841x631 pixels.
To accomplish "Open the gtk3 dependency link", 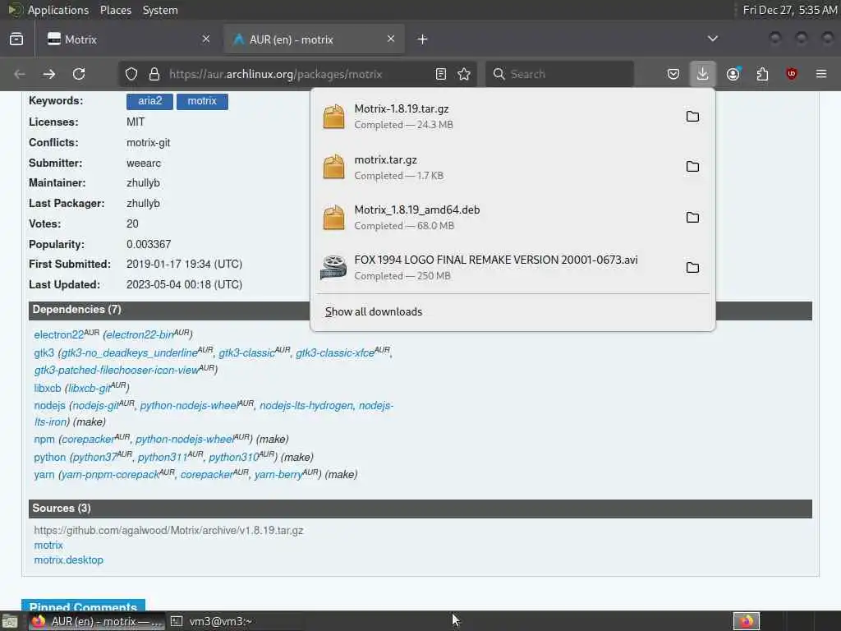I will tap(44, 353).
